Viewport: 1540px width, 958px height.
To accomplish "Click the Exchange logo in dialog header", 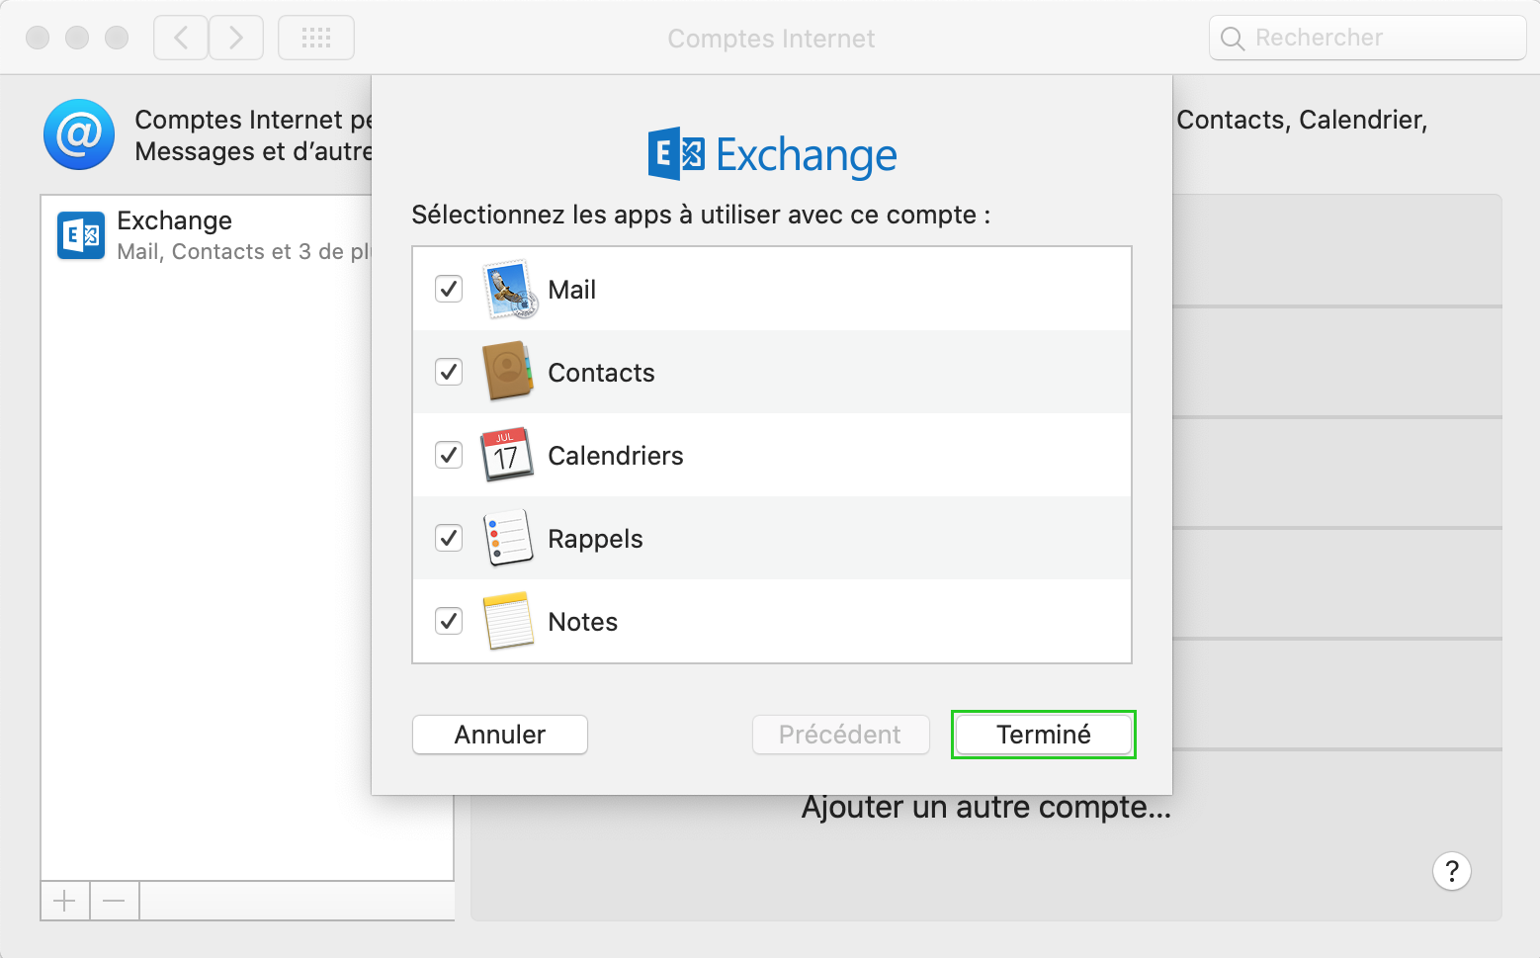I will click(x=772, y=154).
